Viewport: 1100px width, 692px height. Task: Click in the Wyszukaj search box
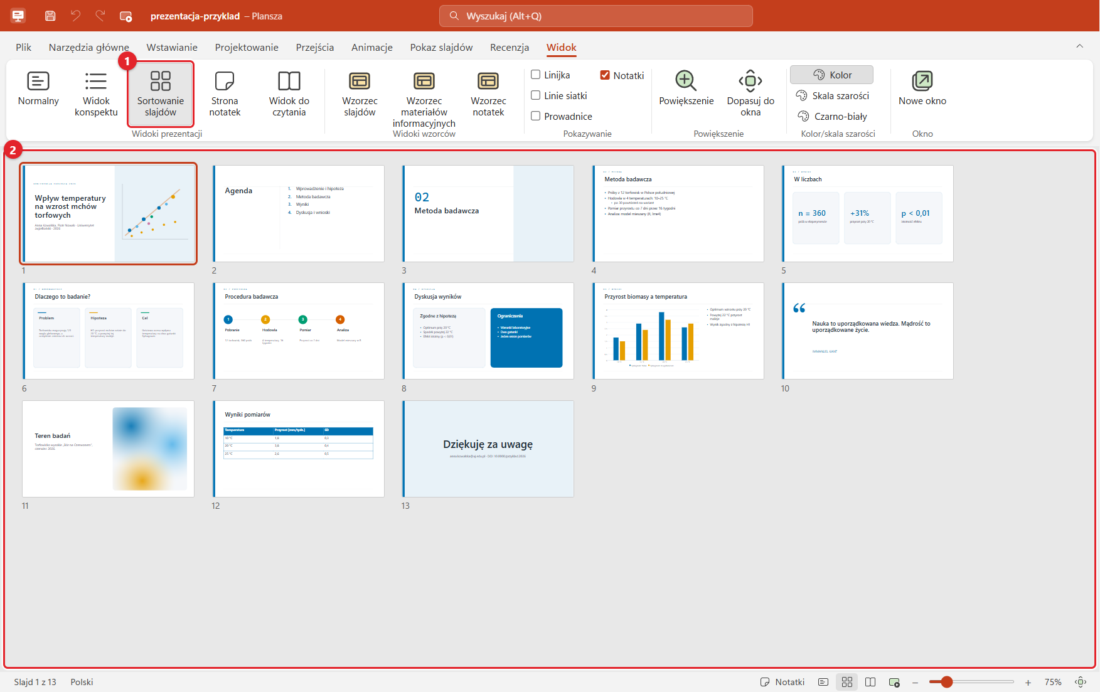point(595,16)
